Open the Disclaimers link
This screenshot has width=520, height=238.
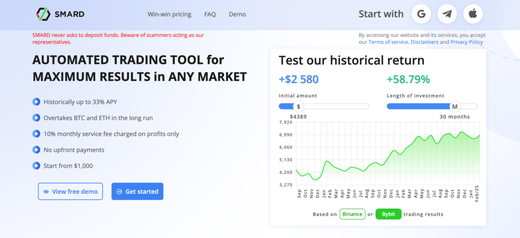(x=425, y=42)
